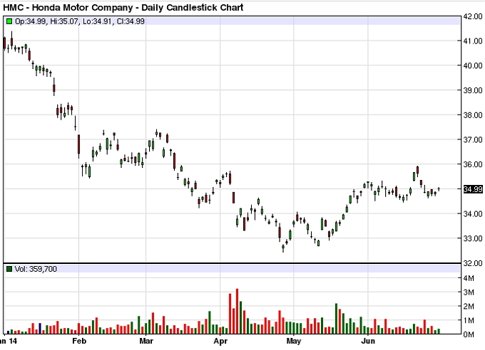485x350 pixels.
Task: Click the highlighted 34.99 current price tag
Action: coord(473,189)
